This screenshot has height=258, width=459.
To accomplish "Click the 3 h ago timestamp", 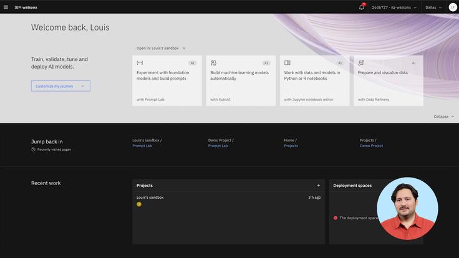I will (x=314, y=198).
